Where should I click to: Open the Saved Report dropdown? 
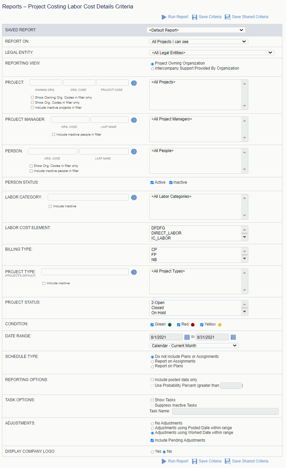coord(196,30)
